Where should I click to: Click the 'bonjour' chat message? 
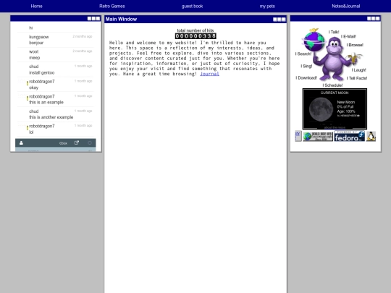(36, 43)
